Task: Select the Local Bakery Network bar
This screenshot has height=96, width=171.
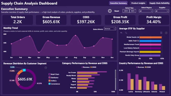Action: (150, 48)
